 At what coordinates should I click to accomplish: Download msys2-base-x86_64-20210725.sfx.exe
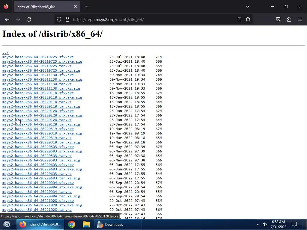[x=38, y=57]
